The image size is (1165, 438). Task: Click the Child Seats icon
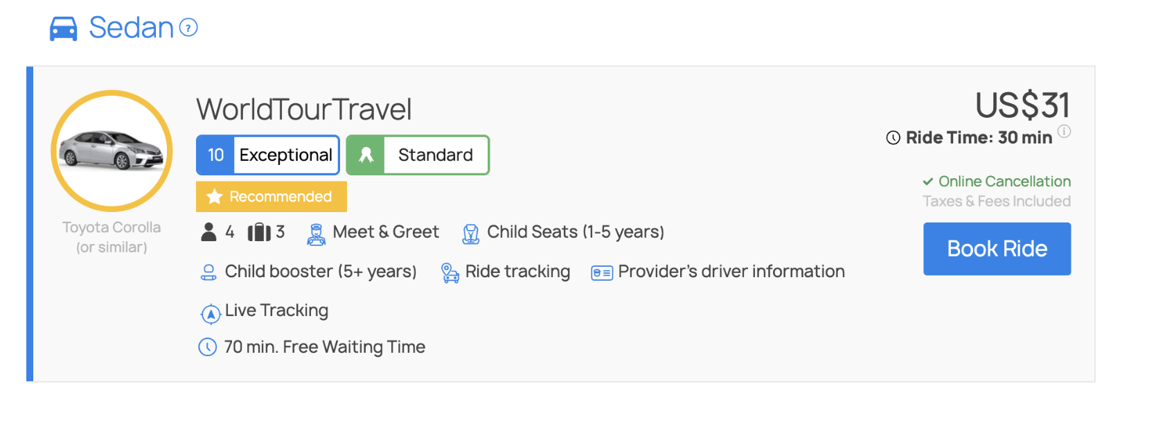(471, 234)
